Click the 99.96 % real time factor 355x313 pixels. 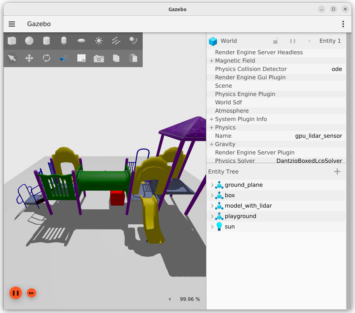[x=190, y=299]
